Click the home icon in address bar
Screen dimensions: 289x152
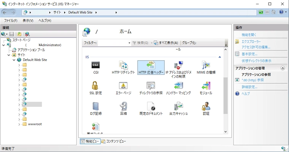274,12
